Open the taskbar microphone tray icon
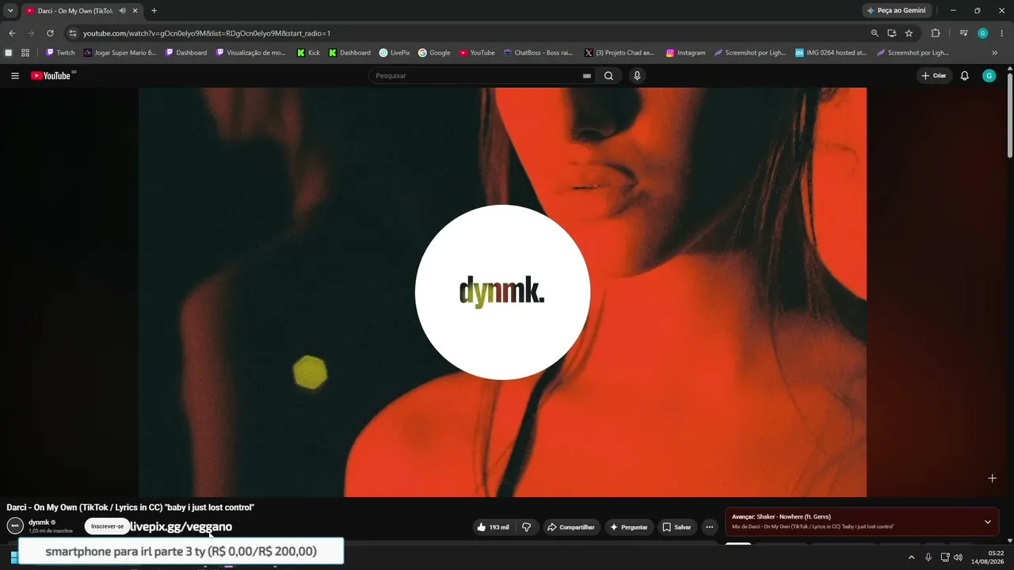The image size is (1014, 570). pyautogui.click(x=928, y=557)
